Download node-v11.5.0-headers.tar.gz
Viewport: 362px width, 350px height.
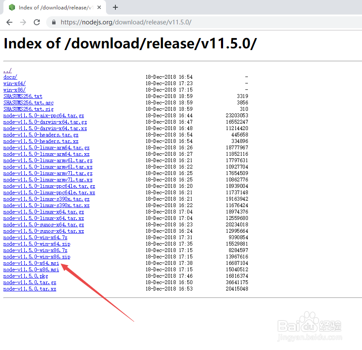(41, 135)
